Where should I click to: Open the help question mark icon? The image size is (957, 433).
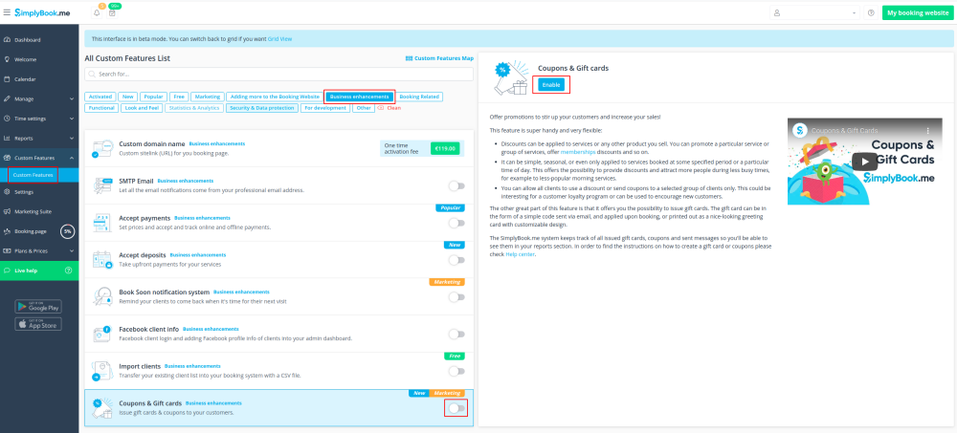tap(870, 13)
